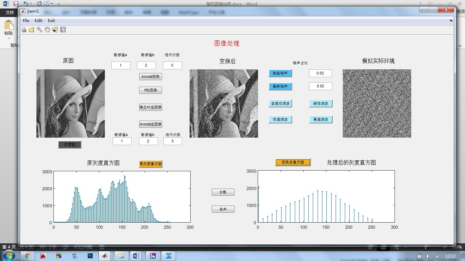Image resolution: width=465 pixels, height=261 pixels.
Task: Click upper 敏感值b input field
Action: point(146,65)
